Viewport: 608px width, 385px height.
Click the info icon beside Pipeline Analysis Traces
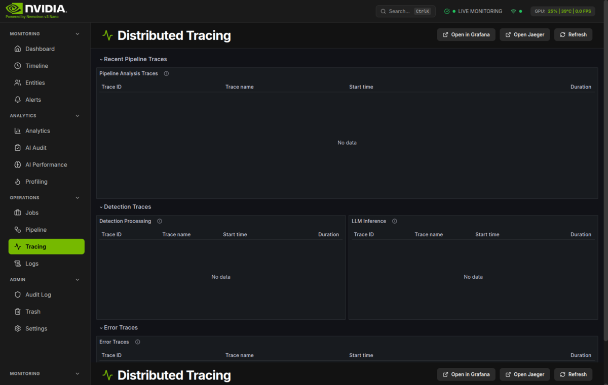click(x=166, y=73)
